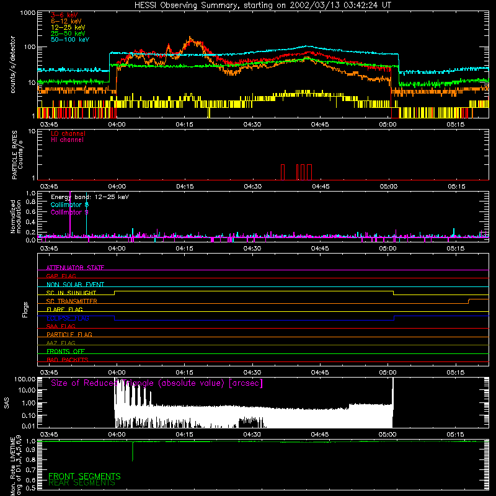Pick the yellow "FLARE_FLAG" label

(x=64, y=309)
